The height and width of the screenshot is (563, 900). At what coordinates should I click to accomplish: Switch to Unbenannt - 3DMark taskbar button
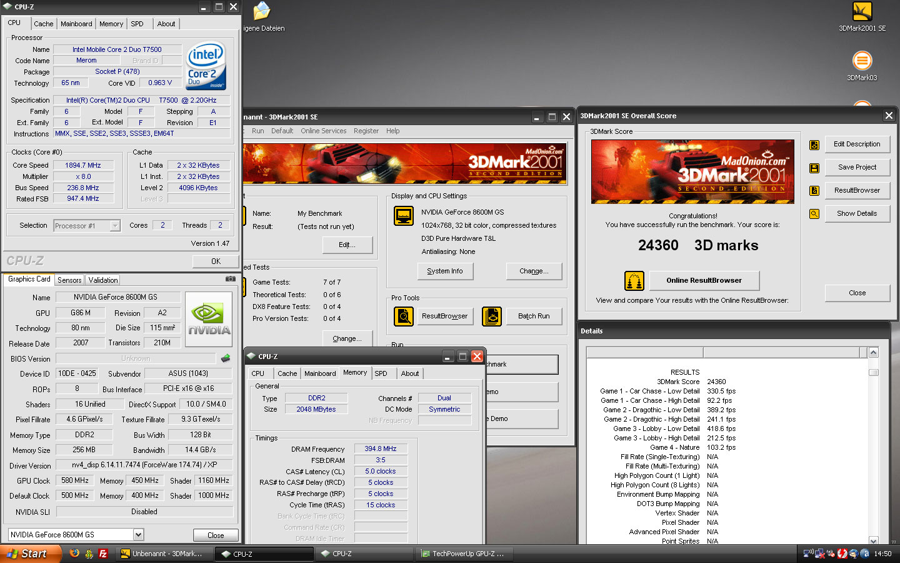click(x=164, y=554)
